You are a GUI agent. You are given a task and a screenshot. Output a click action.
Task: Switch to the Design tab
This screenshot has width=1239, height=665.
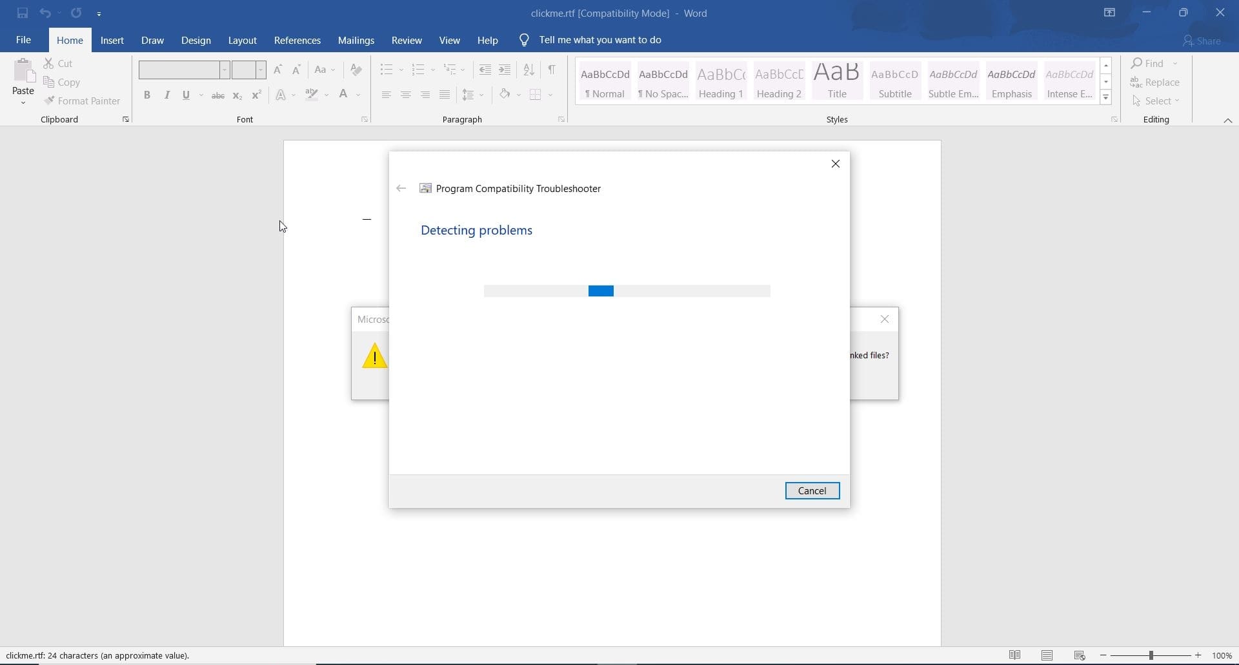tap(196, 40)
